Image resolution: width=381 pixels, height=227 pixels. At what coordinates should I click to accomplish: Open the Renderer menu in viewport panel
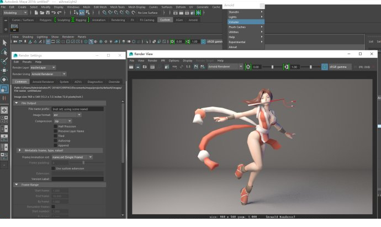[68, 37]
